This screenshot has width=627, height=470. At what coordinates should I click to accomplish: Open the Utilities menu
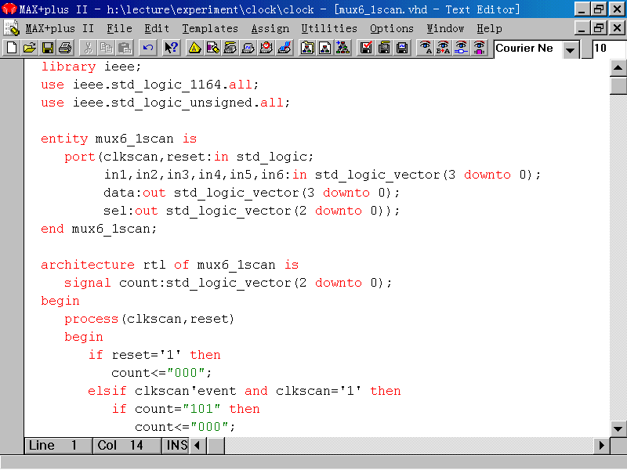tap(329, 29)
